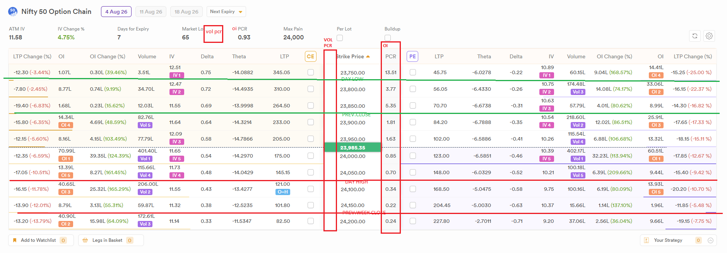Tick the call checkbox for 23,750 strike
Screen dimensions: 727x253
tap(310, 72)
